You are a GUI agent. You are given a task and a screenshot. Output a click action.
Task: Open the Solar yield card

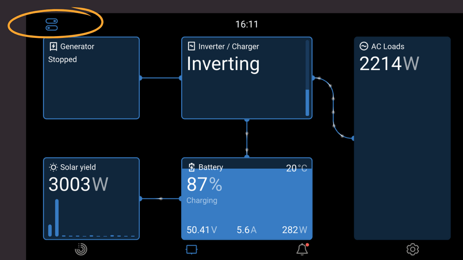point(91,199)
